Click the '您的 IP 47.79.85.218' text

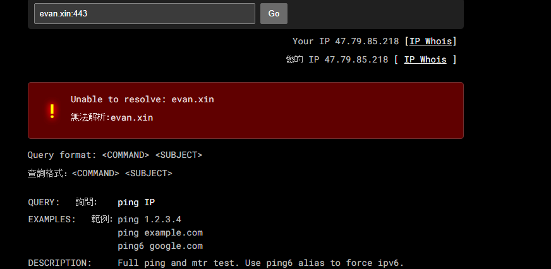tap(337, 59)
